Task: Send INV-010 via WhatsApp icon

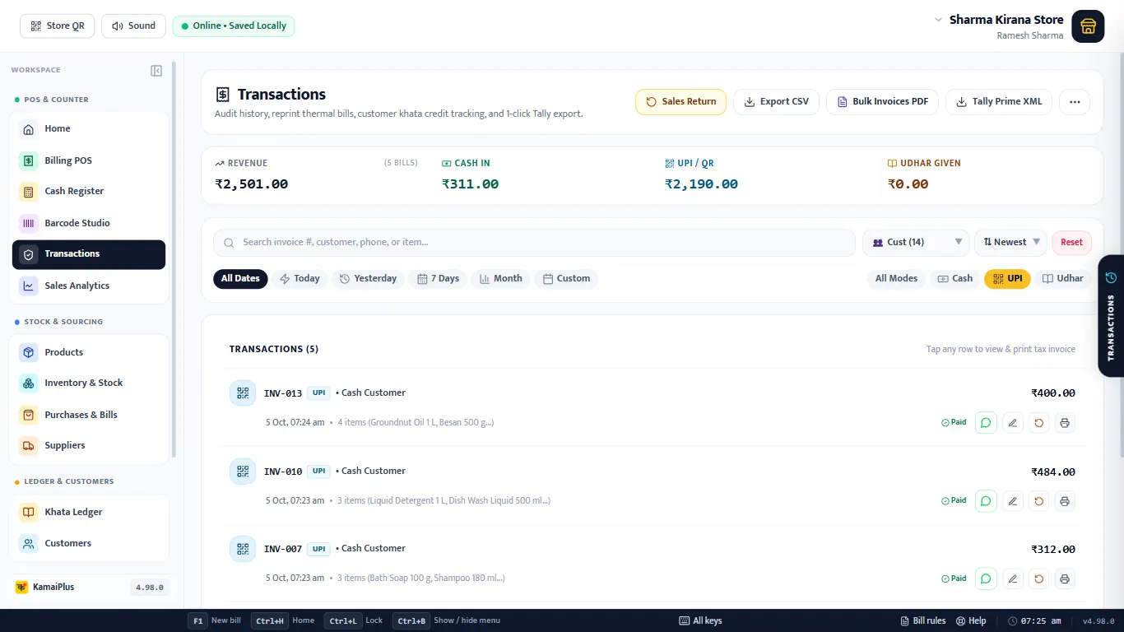Action: [x=986, y=501]
